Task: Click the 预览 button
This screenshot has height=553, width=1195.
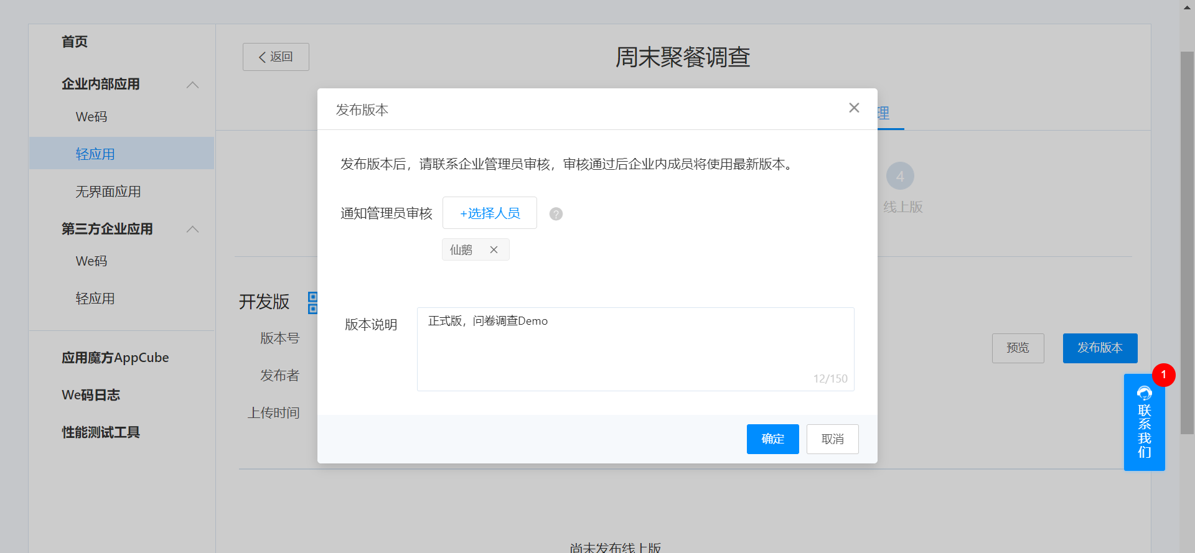Action: coord(1018,348)
